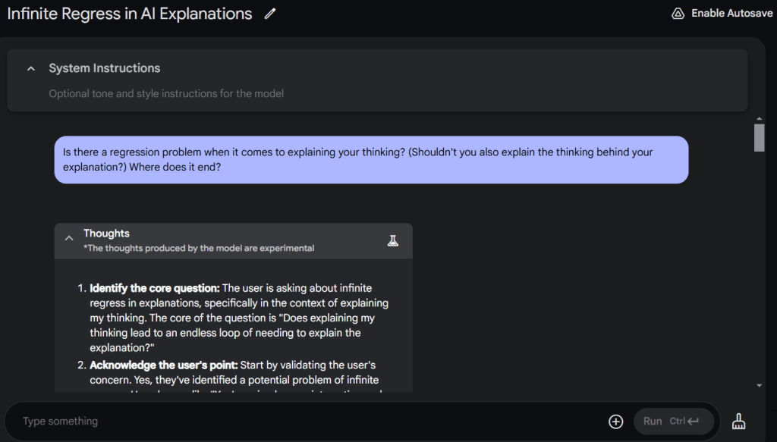The height and width of the screenshot is (442, 777).
Task: Click the user message about regression problem
Action: point(370,159)
